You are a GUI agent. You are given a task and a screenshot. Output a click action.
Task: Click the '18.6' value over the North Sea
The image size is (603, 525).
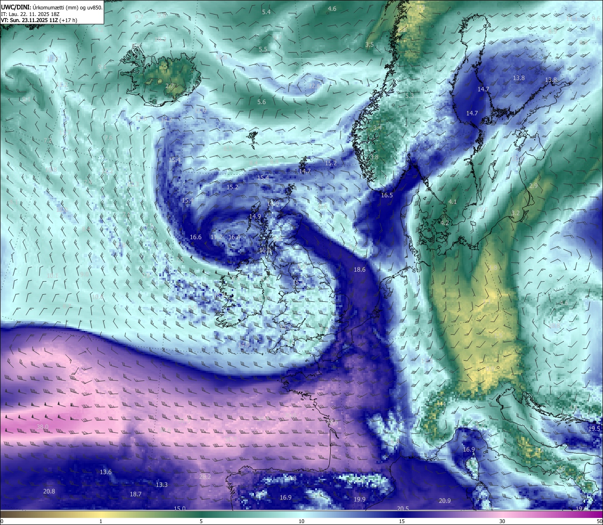point(359,269)
